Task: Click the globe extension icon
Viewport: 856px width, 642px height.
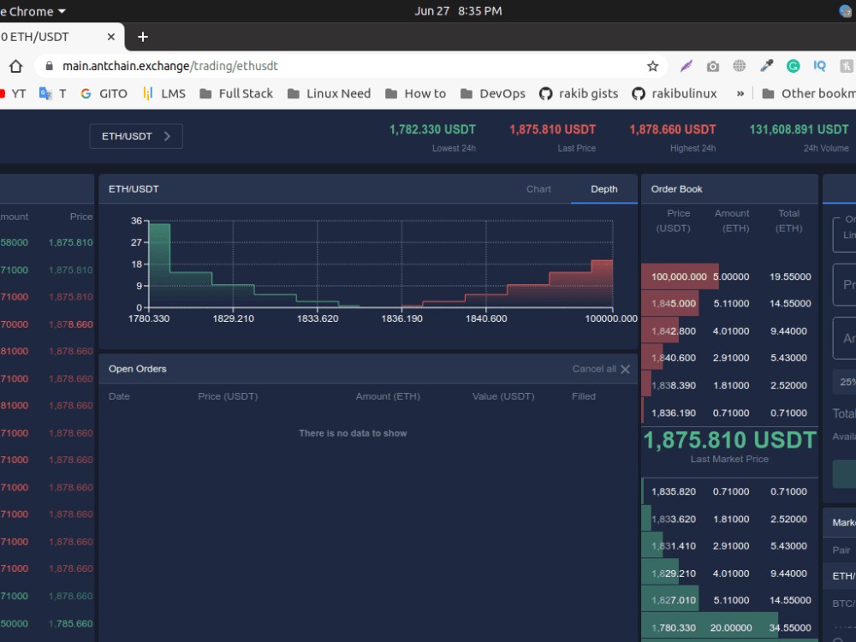Action: coord(739,65)
